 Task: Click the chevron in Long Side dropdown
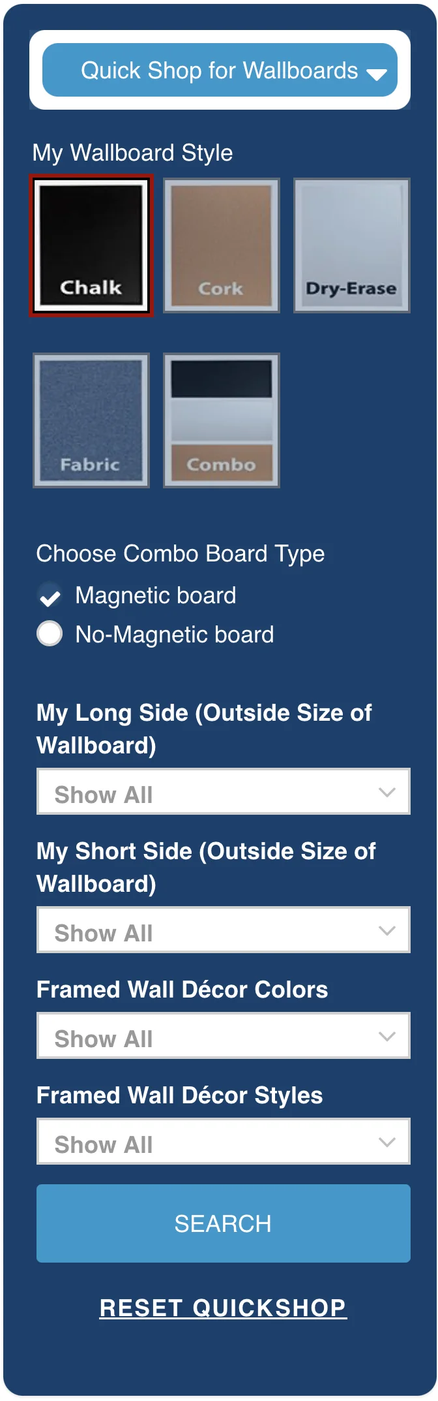(387, 792)
